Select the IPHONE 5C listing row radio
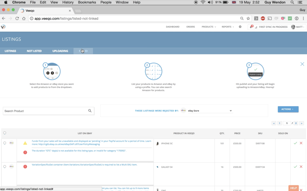Viewport: 307px width, 191px height. (5, 143)
